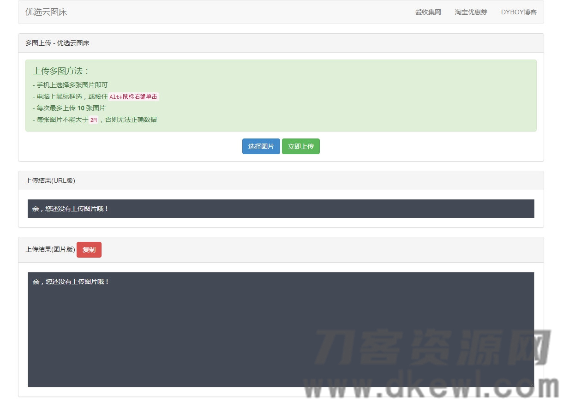
Task: Open the 淘宝优惠券 navigation link
Action: [x=471, y=12]
